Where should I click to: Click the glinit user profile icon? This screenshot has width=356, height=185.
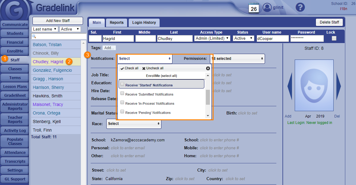267,8
